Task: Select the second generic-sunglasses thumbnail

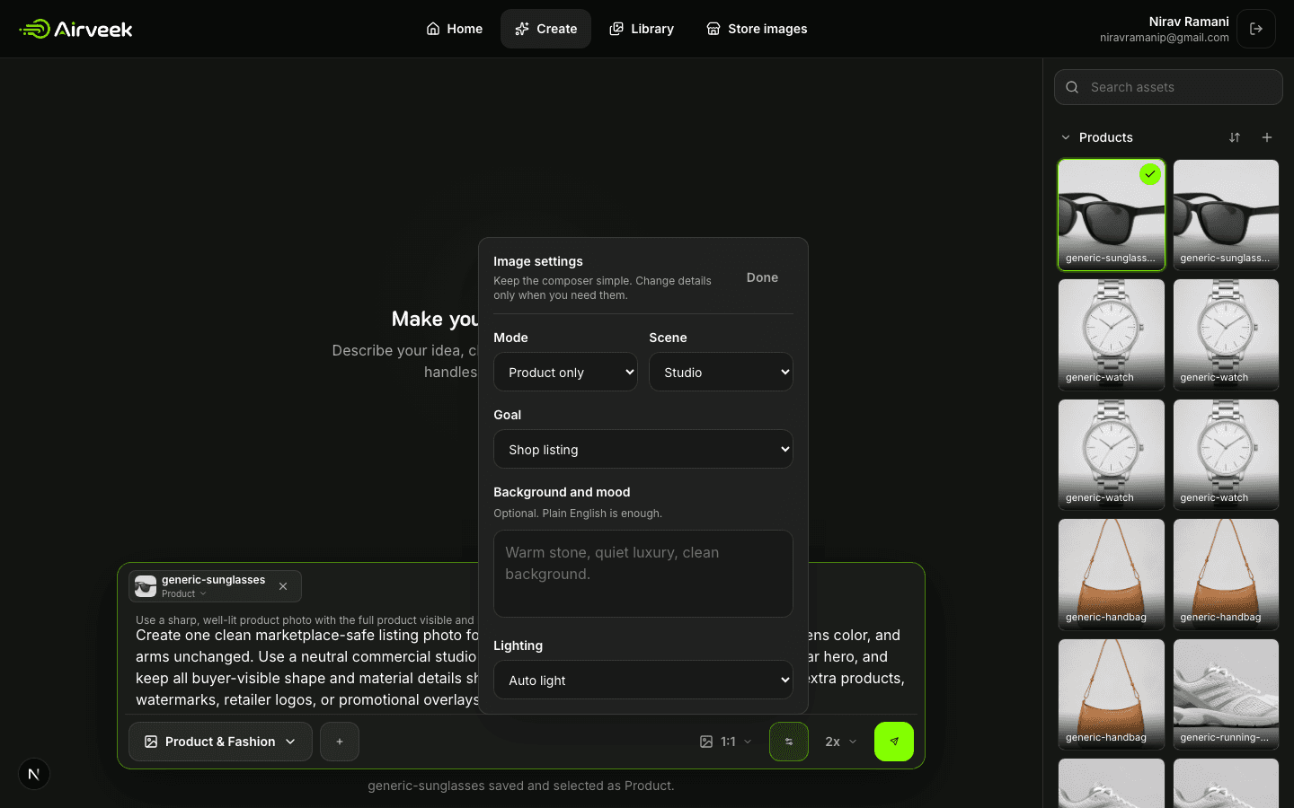Action: (1226, 215)
